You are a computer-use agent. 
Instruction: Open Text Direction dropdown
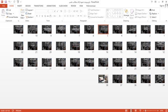coord(94,10)
